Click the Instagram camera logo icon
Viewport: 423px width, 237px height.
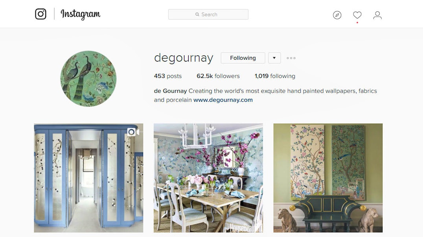tap(41, 14)
